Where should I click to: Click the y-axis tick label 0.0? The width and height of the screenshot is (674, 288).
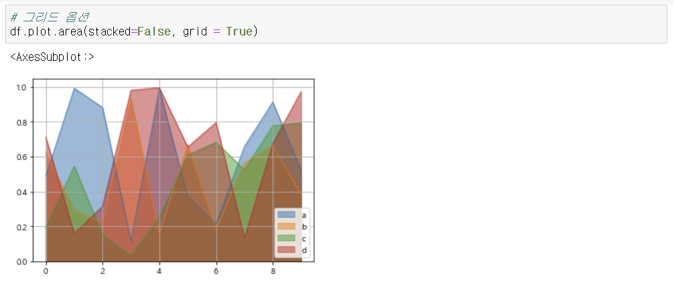(x=21, y=262)
